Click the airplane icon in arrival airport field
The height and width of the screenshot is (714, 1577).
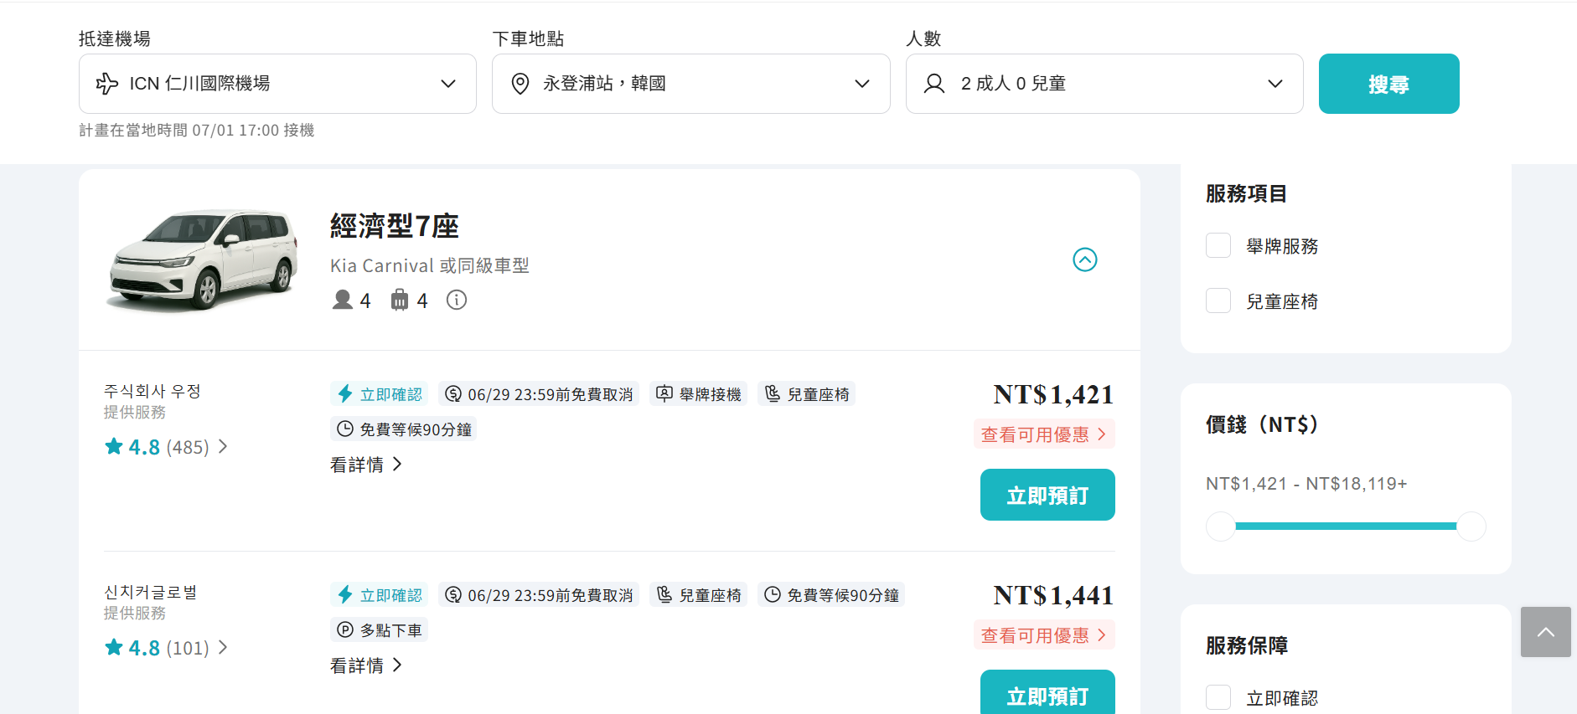(106, 84)
